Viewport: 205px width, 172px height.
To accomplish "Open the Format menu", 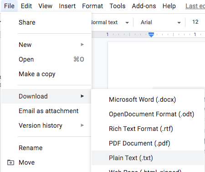I will coord(92,6).
